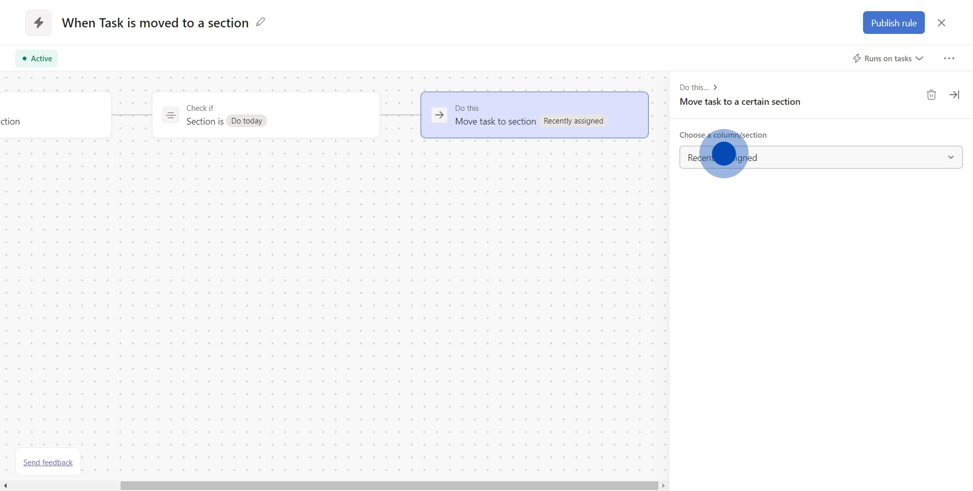Open the three-dot more options menu
Screen dimensions: 973x491
point(949,59)
